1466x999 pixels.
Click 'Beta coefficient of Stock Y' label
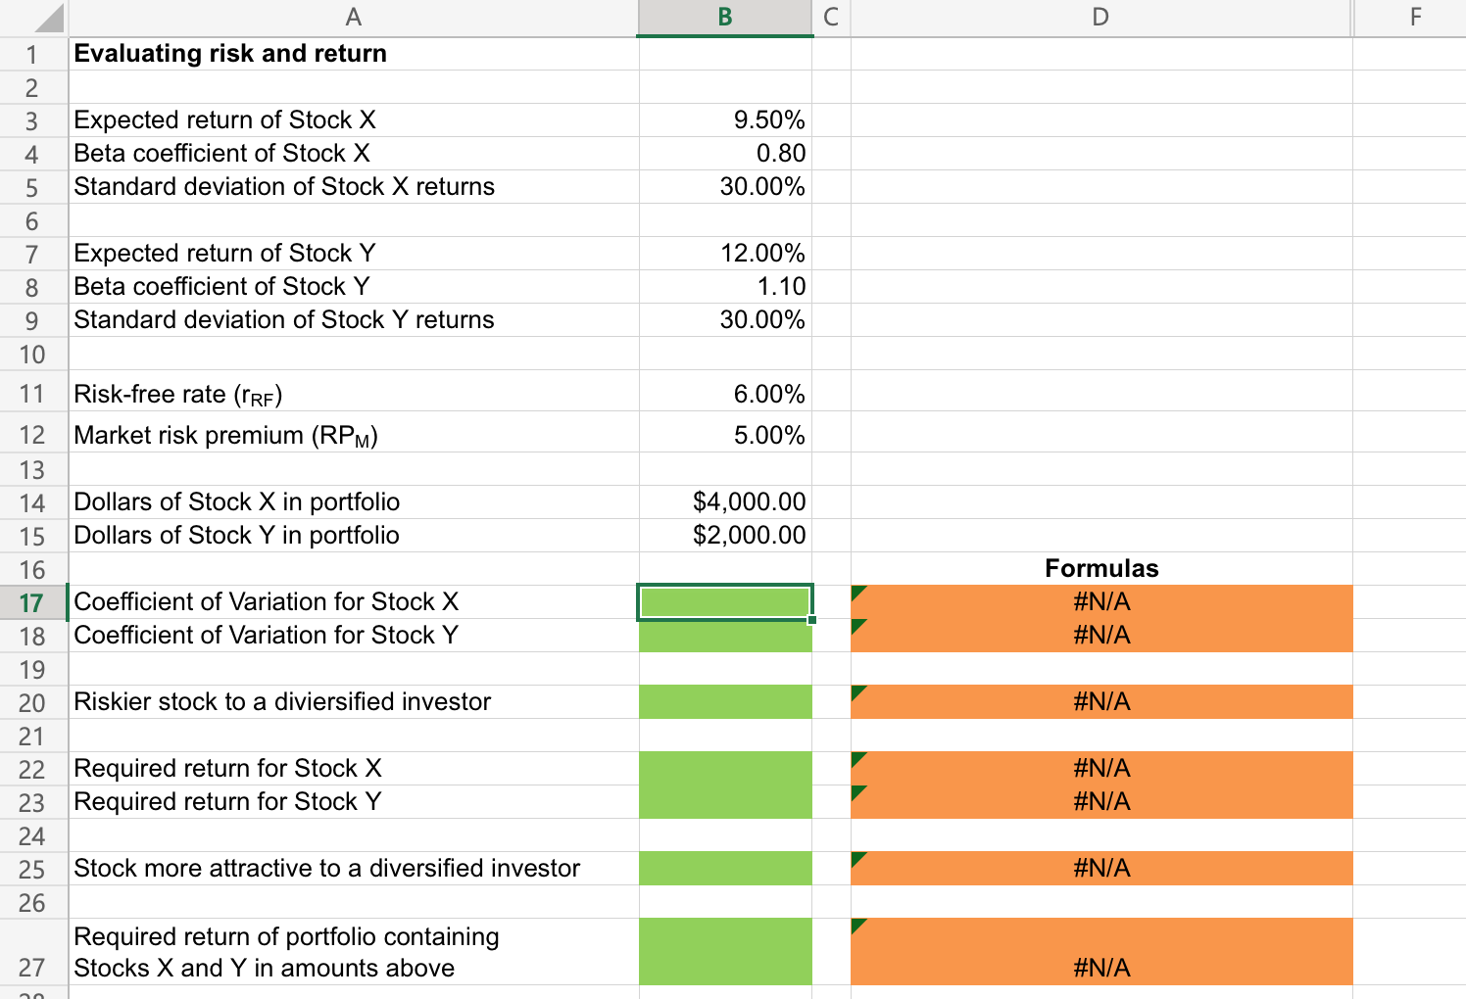pyautogui.click(x=222, y=287)
